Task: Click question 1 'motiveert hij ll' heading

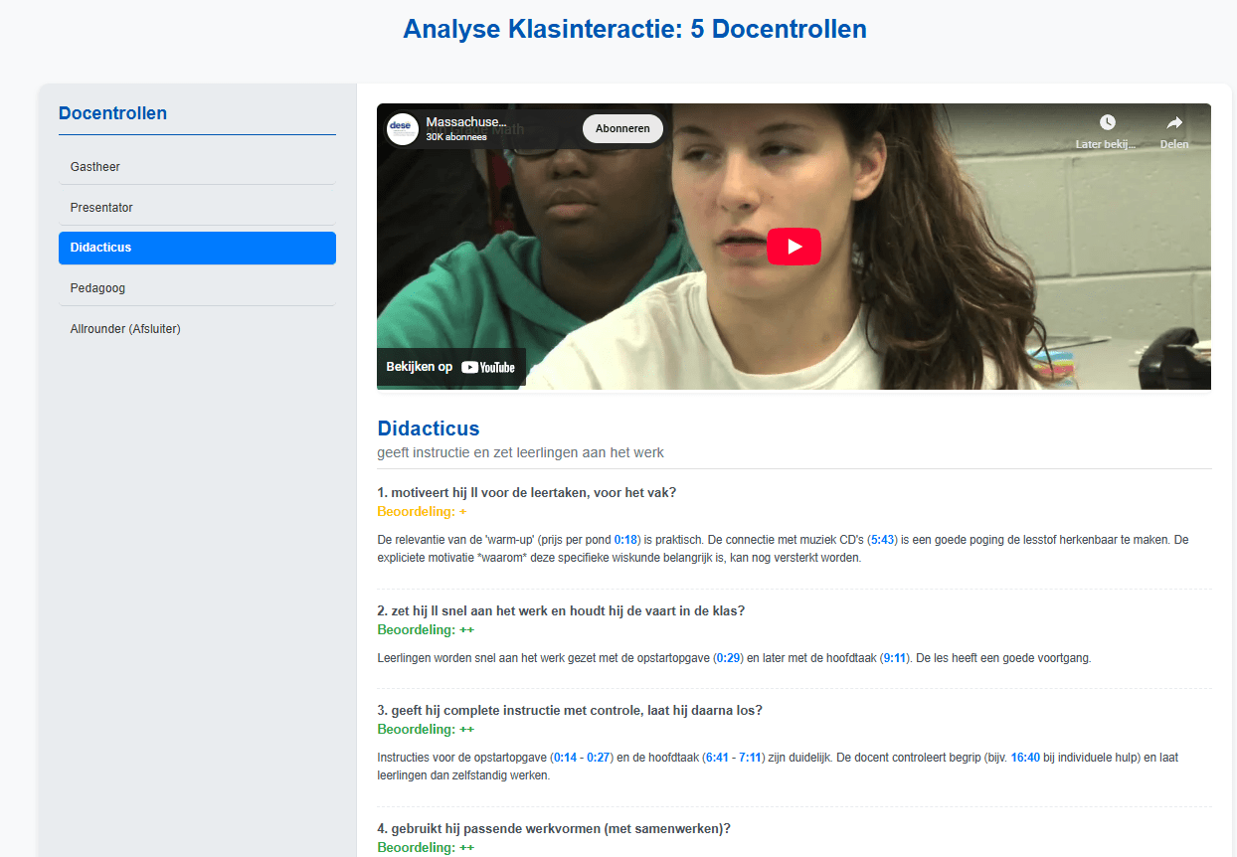Action: 527,493
